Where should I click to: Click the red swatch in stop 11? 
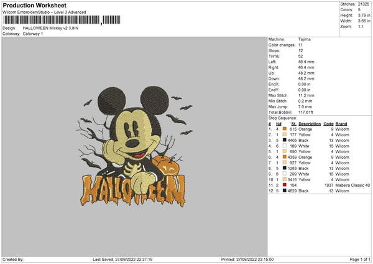[x=284, y=185]
